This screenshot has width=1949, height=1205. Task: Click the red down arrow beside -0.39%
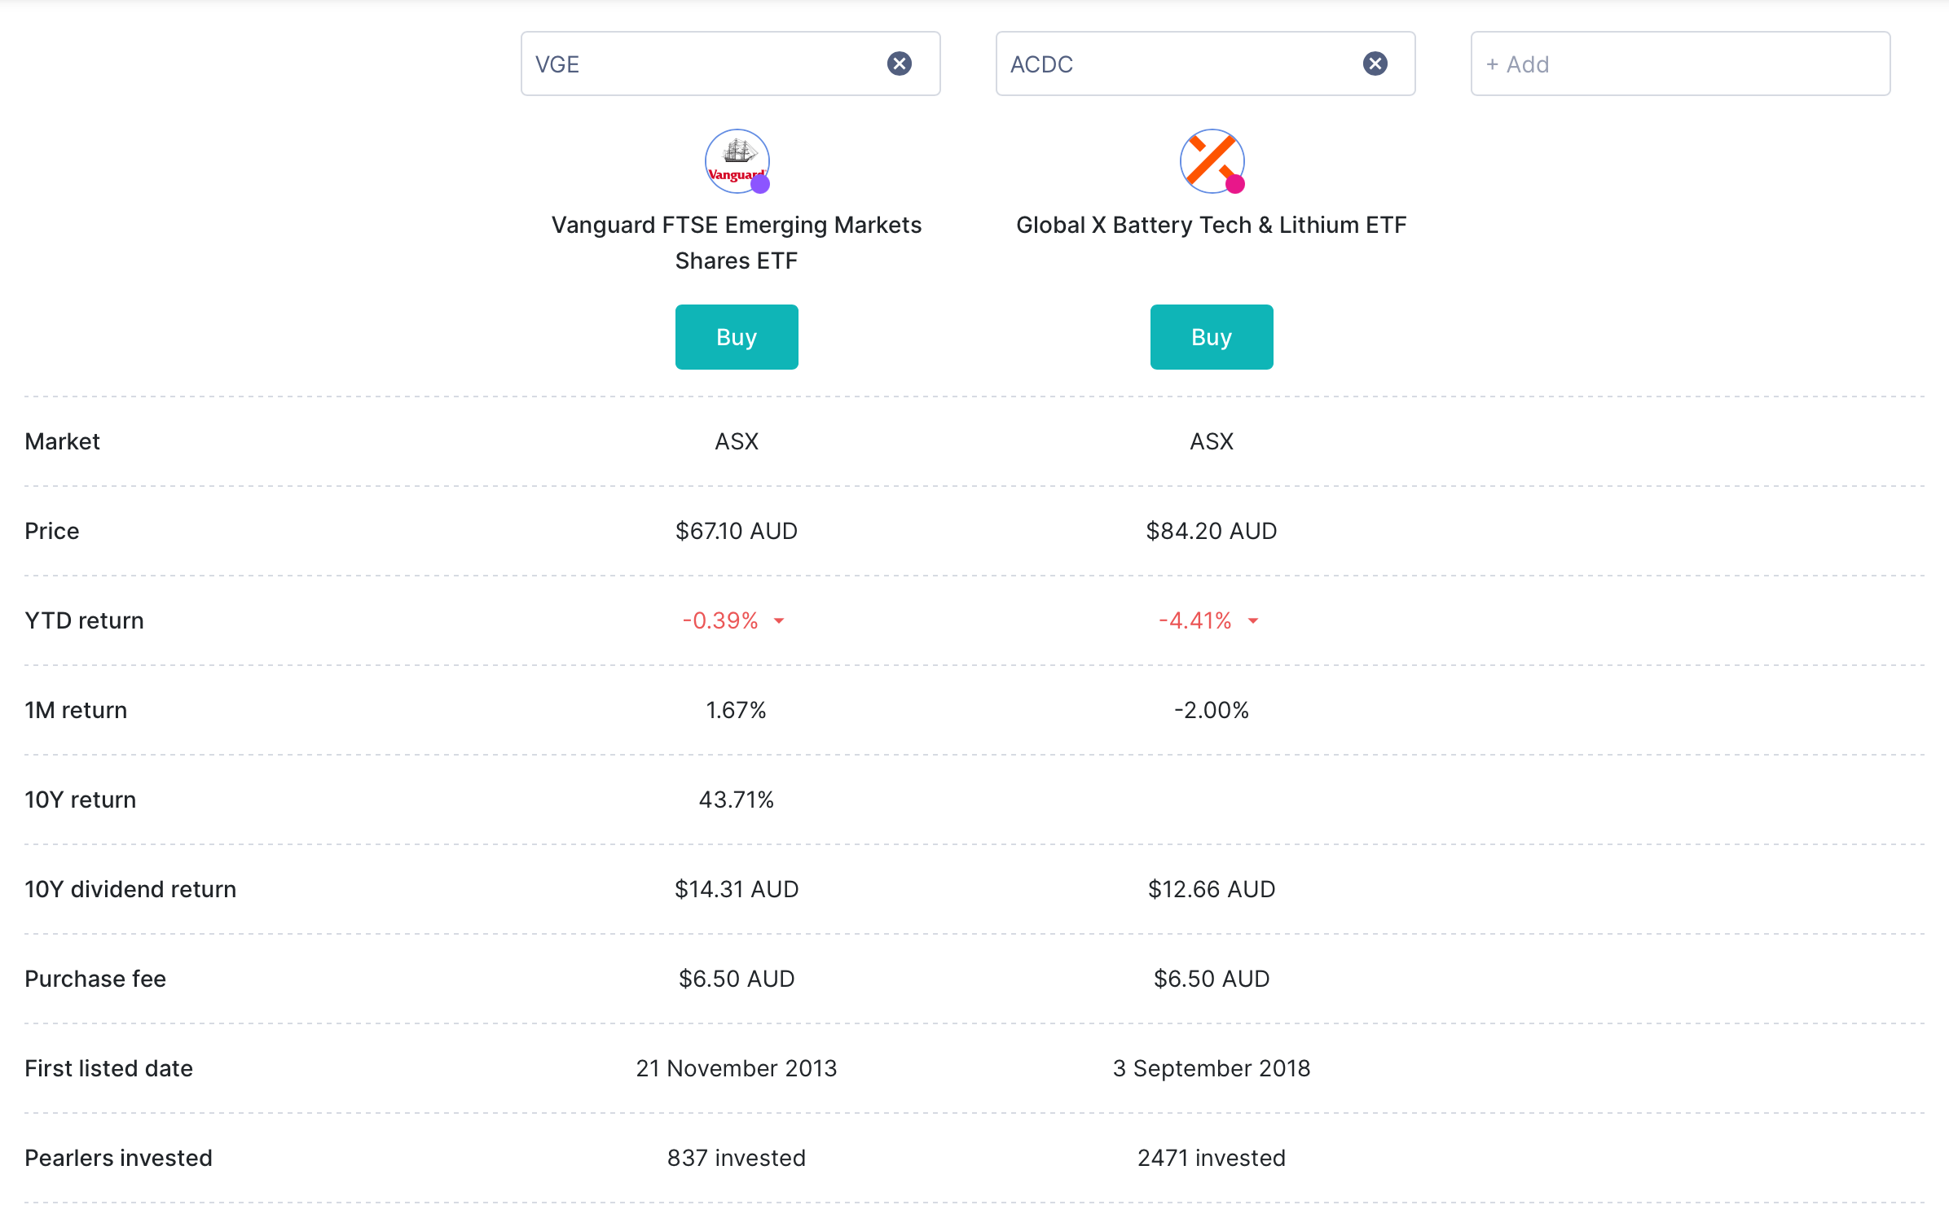click(779, 621)
